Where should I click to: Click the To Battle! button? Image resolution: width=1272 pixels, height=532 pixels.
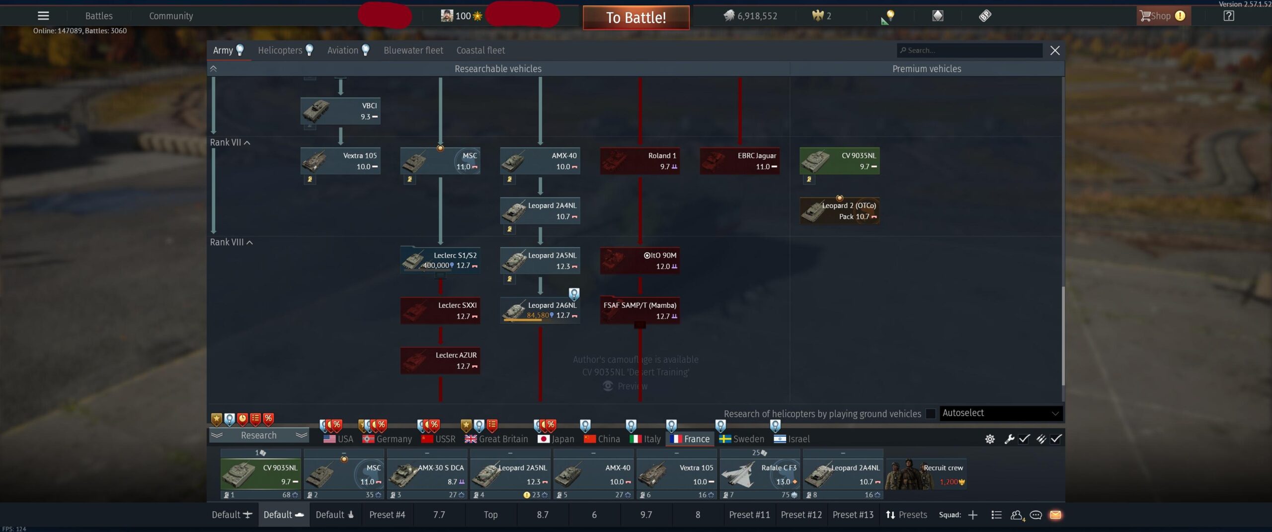coord(636,18)
